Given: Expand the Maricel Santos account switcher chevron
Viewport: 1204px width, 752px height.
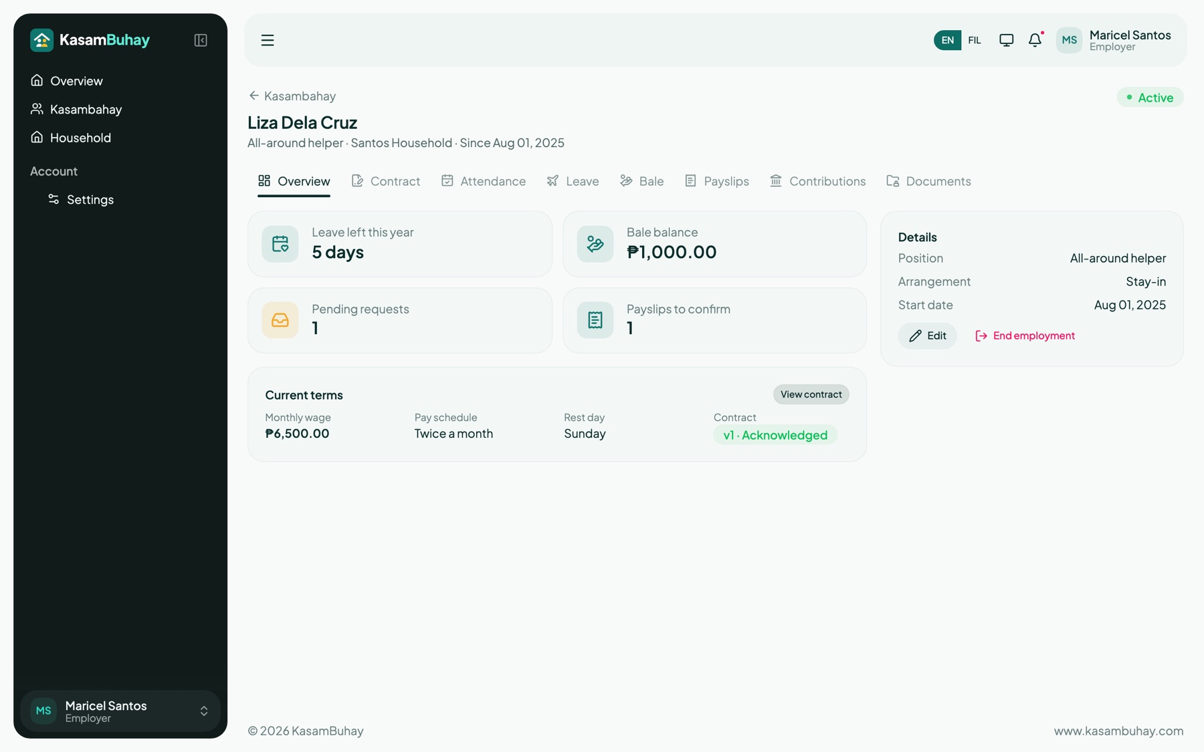Looking at the screenshot, I should tap(204, 711).
